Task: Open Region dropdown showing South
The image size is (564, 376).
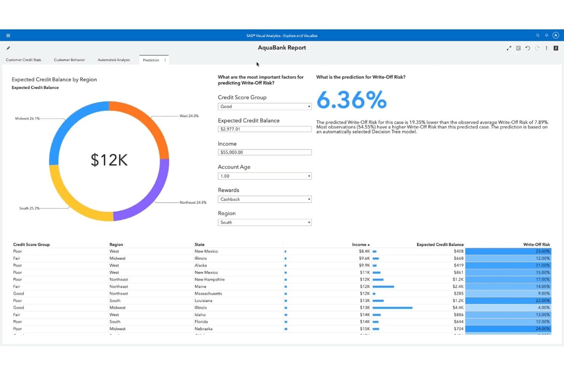Action: coord(264,222)
